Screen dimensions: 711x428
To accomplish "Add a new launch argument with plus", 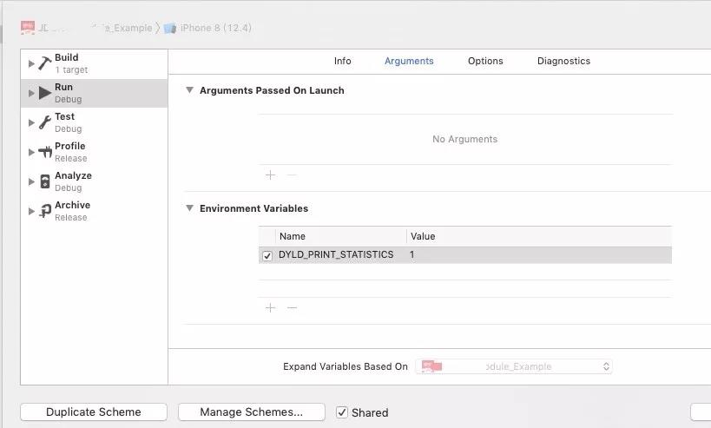I will 270,174.
